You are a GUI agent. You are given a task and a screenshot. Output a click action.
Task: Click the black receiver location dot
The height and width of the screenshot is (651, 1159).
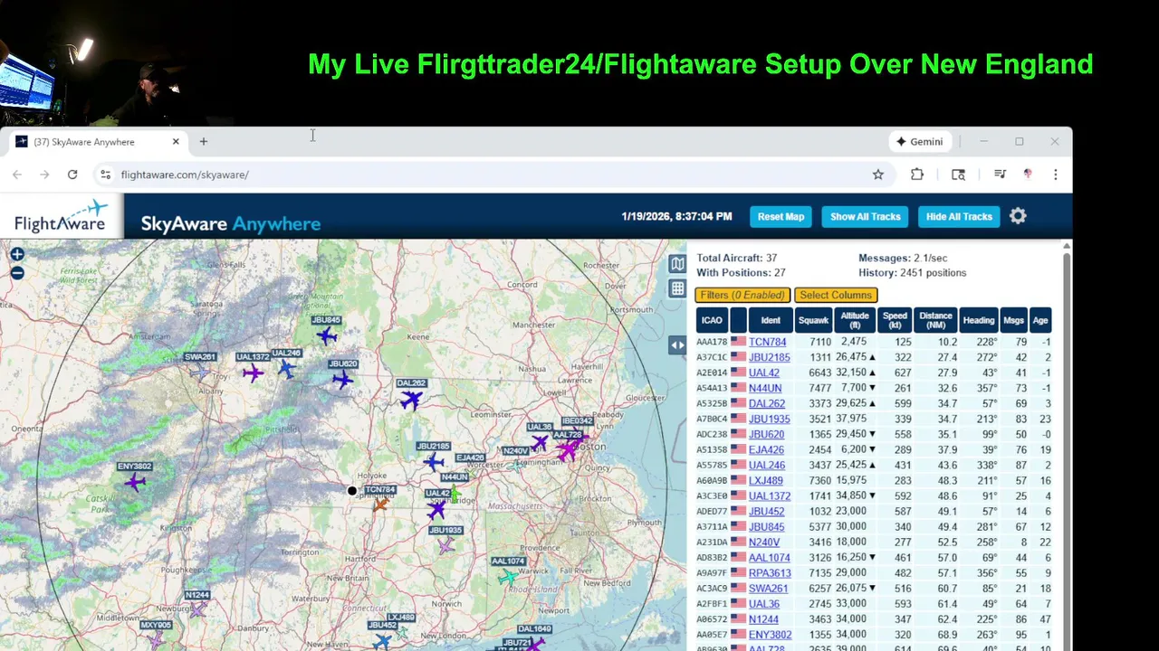352,491
